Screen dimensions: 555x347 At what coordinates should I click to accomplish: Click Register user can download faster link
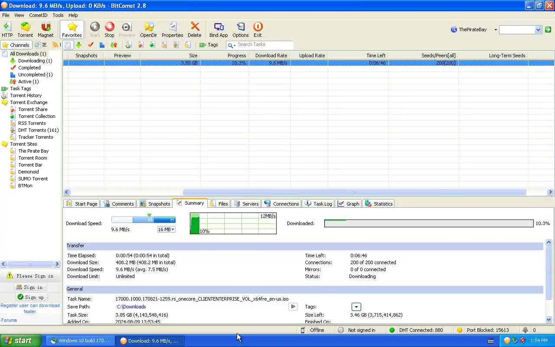pyautogui.click(x=30, y=308)
